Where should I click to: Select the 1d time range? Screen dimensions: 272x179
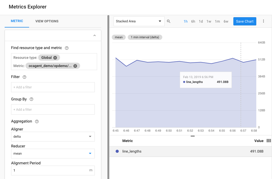click(x=201, y=22)
